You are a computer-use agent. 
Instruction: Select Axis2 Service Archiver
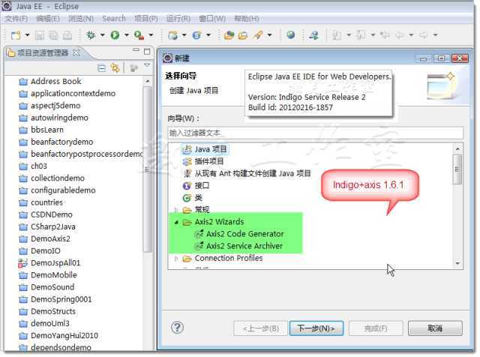[x=238, y=246]
